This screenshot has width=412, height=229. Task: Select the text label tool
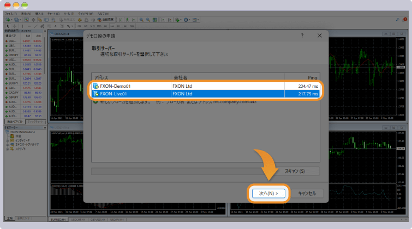coord(62,26)
